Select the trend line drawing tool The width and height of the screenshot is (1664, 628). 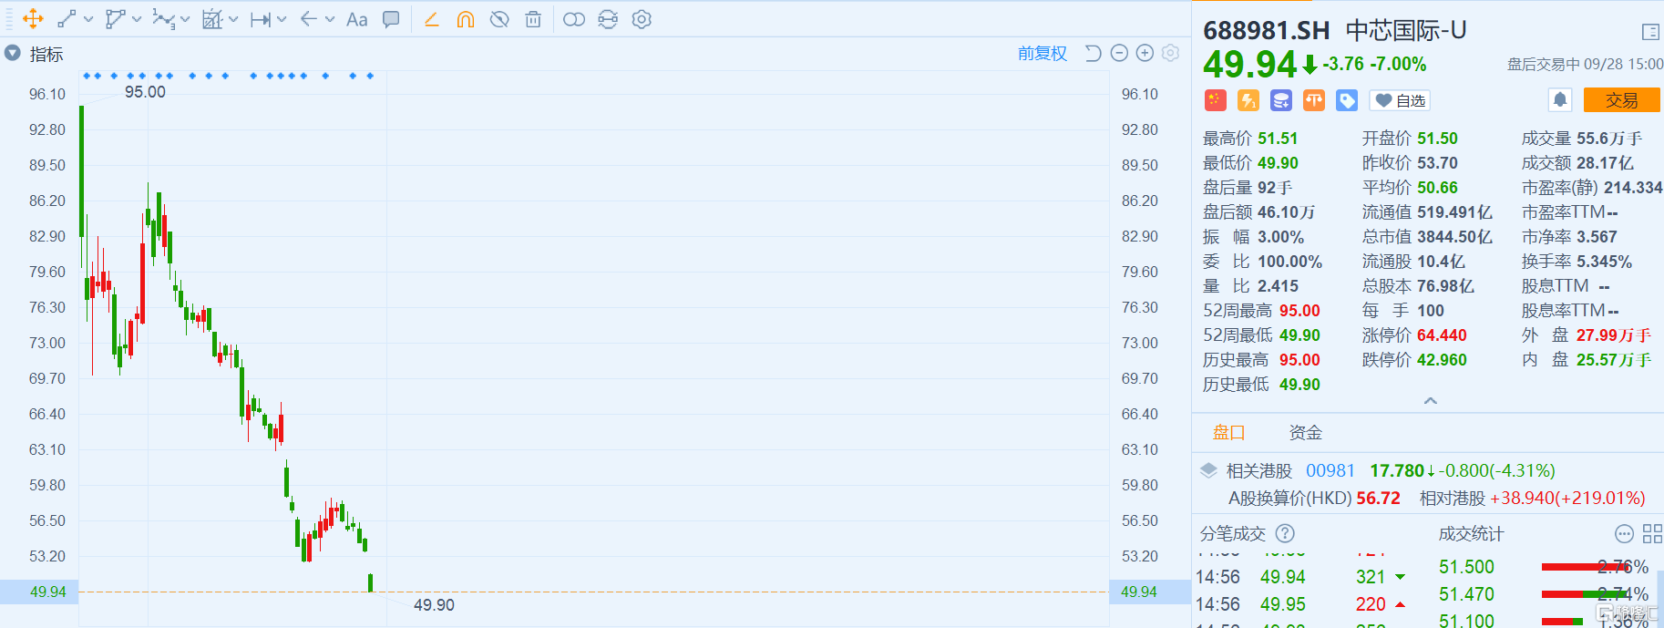pyautogui.click(x=67, y=19)
